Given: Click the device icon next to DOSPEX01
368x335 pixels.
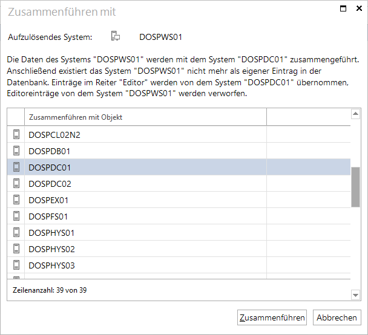Looking at the screenshot, I should [16, 200].
